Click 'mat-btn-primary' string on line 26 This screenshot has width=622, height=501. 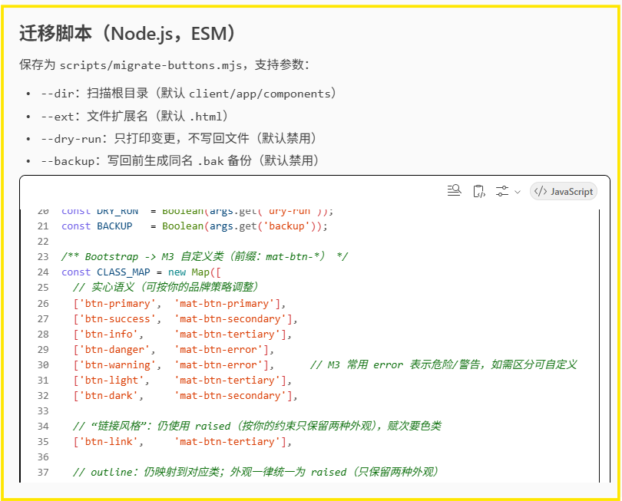pos(227,304)
